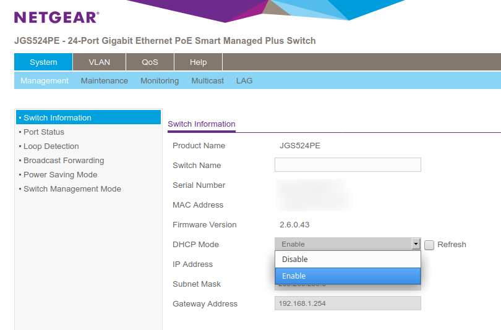The width and height of the screenshot is (501, 330).
Task: Click the product name value JGS524PE
Action: pos(300,145)
